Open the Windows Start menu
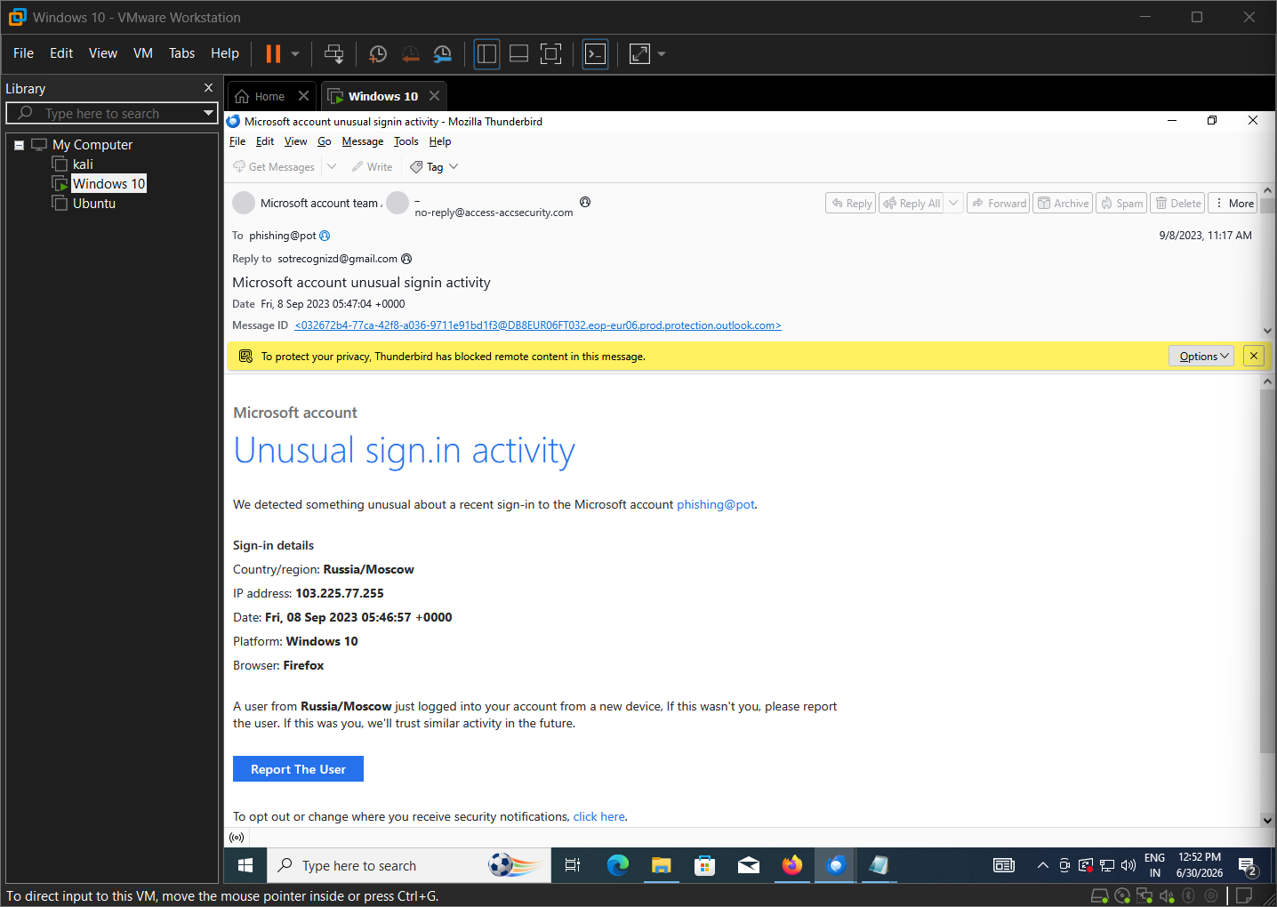 245,865
